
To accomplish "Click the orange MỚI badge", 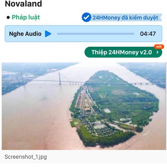I will 159,47.
